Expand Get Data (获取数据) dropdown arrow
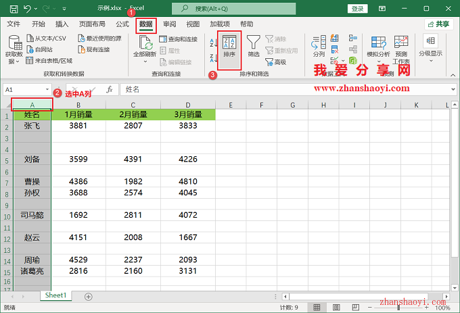The width and height of the screenshot is (460, 313). click(x=18, y=62)
